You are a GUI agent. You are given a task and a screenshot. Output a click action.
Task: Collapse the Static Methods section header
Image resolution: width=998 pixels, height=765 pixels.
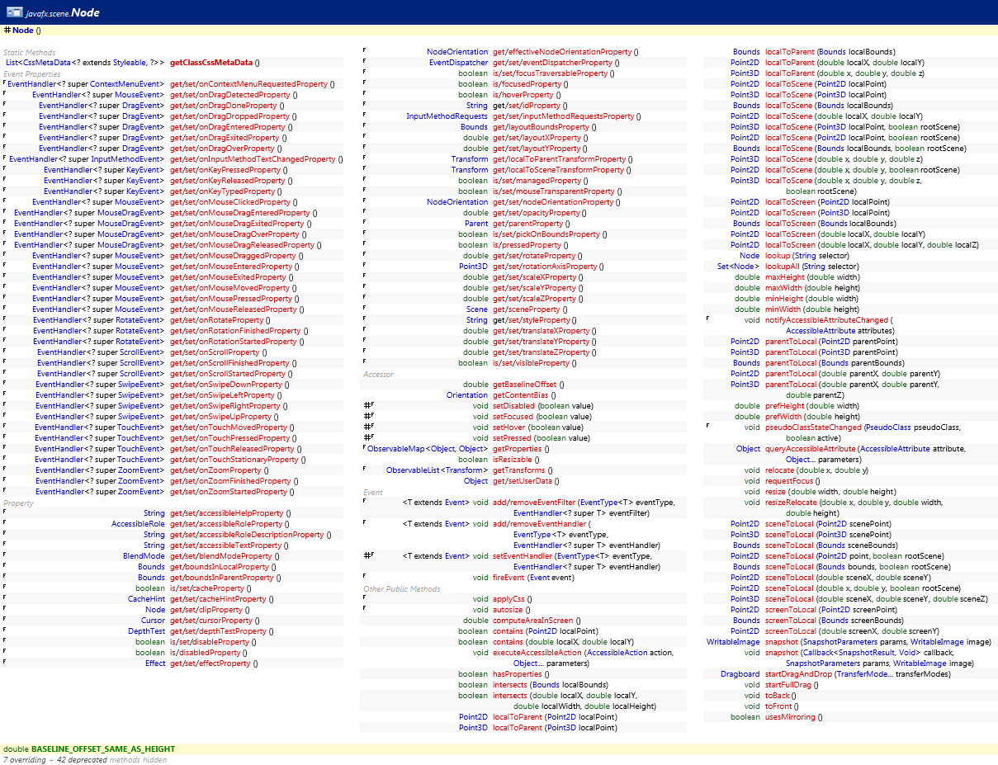pyautogui.click(x=31, y=52)
